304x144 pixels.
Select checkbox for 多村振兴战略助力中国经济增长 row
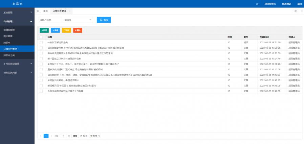pyautogui.click(x=41, y=80)
